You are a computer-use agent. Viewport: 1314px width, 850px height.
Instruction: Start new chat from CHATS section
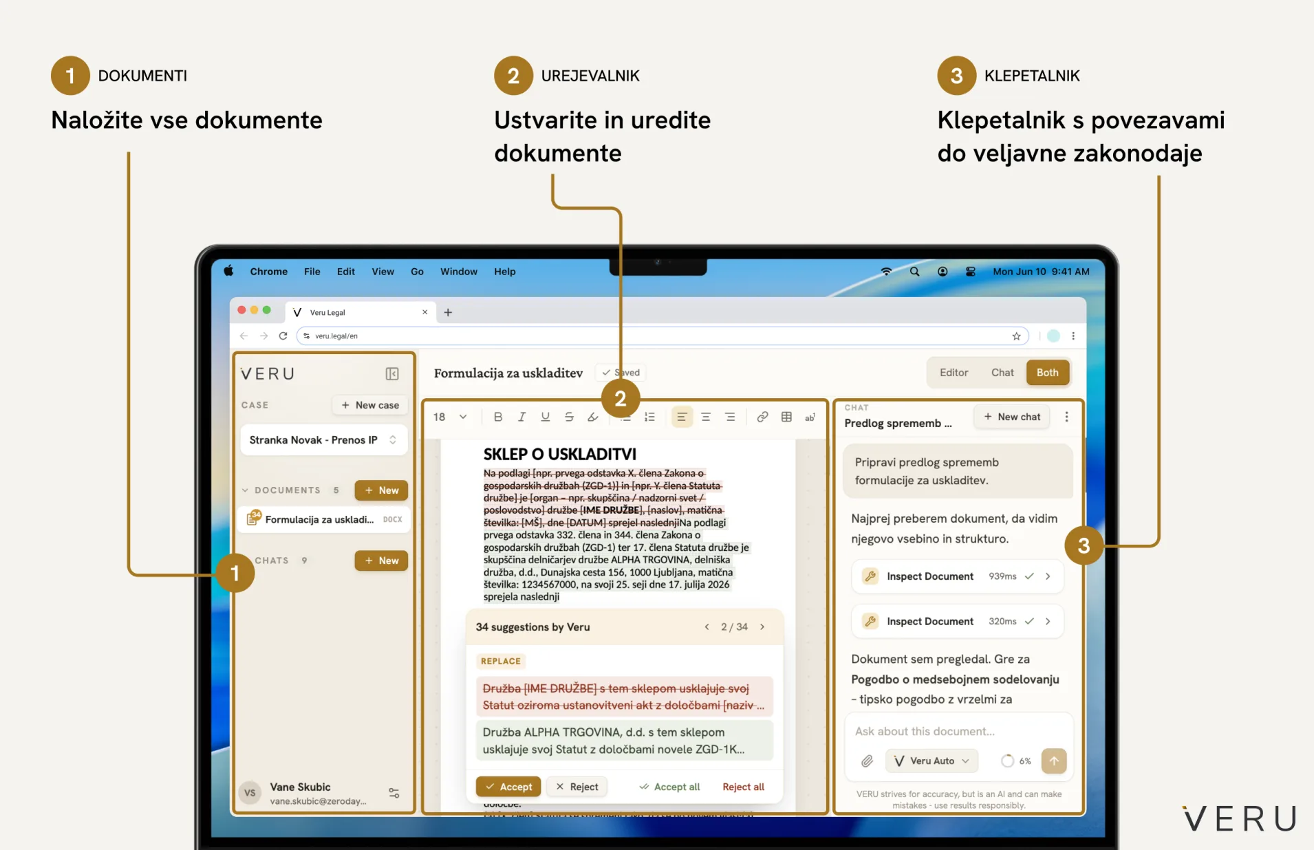pyautogui.click(x=381, y=560)
